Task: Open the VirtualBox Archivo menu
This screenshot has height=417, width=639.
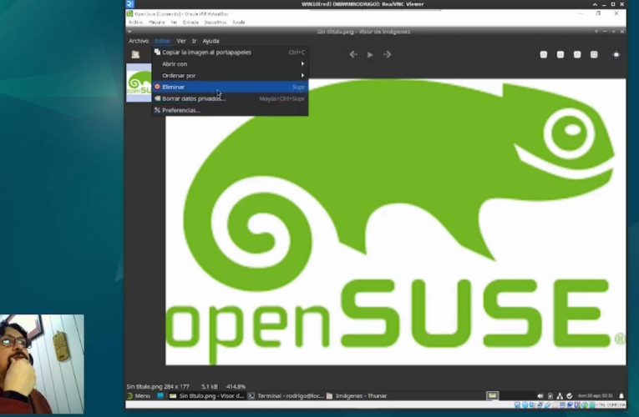Action: (x=135, y=23)
